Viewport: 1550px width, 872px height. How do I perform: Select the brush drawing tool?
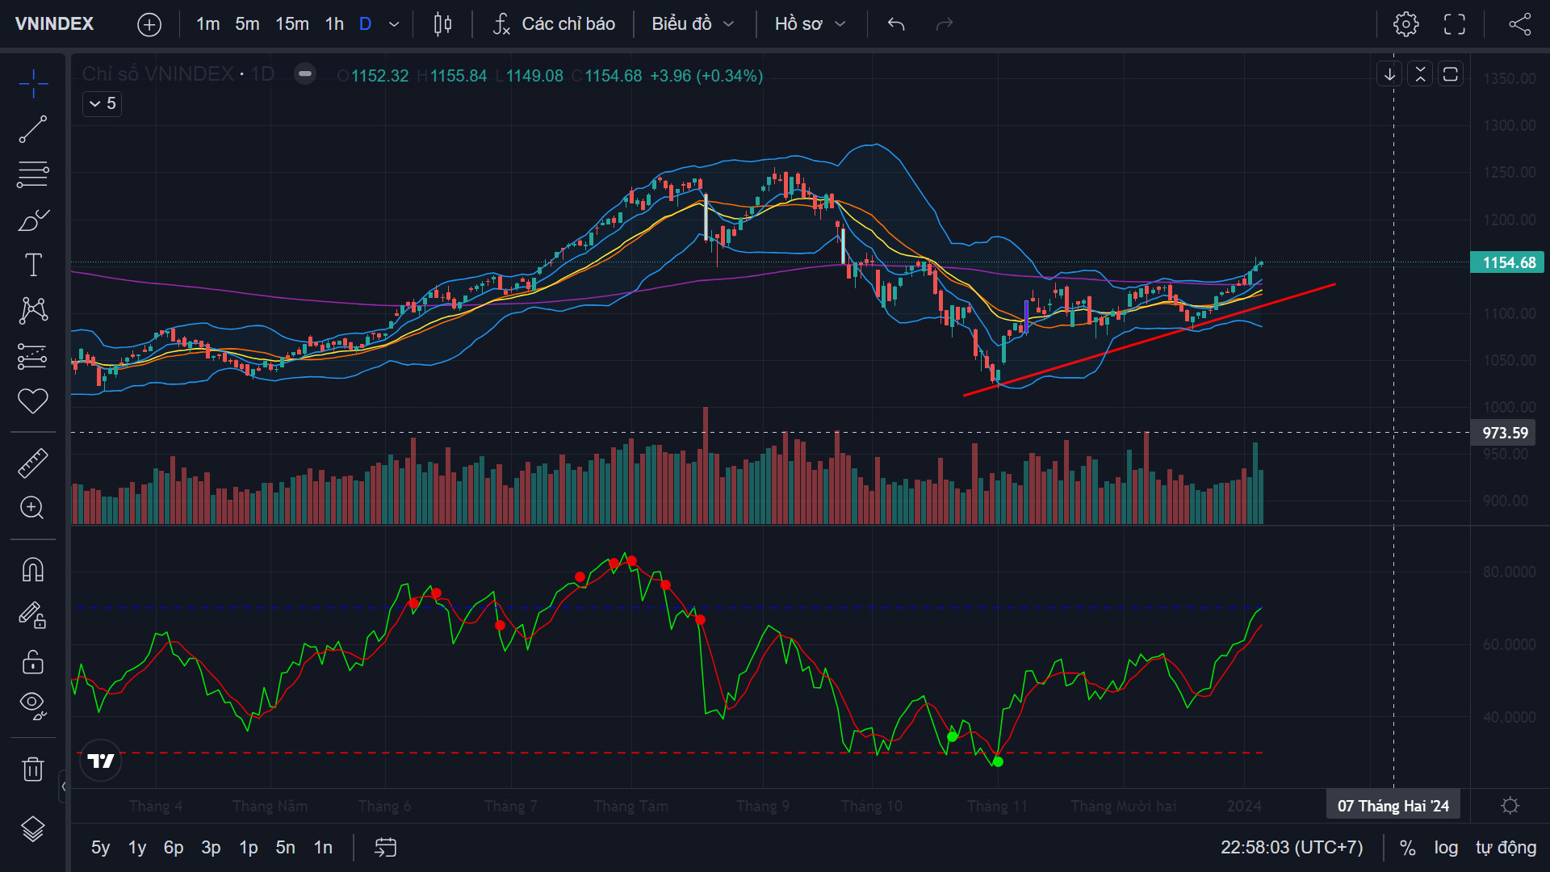click(x=33, y=220)
